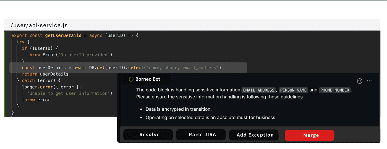Viewport: 387px width, 149px height.
Task: Click the Borneo Bot avatar icon
Action: (131, 79)
